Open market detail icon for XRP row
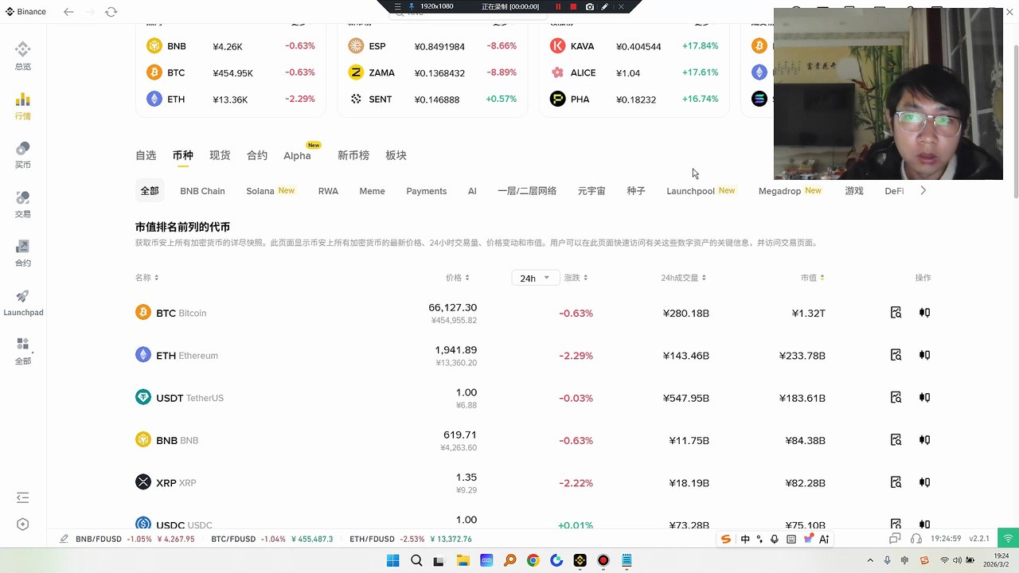Screen dimensions: 1019x573 tap(896, 481)
